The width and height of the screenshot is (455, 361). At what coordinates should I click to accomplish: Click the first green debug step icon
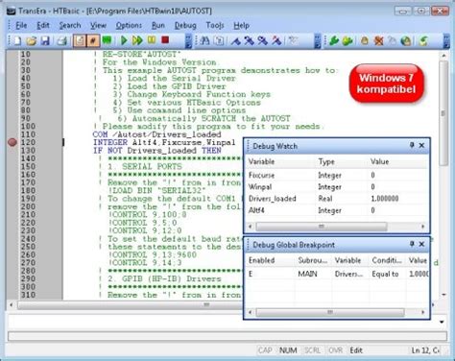(x=334, y=41)
